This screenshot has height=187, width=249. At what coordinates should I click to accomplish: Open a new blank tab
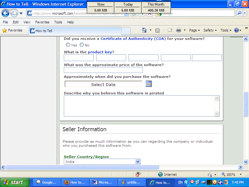(x=126, y=31)
